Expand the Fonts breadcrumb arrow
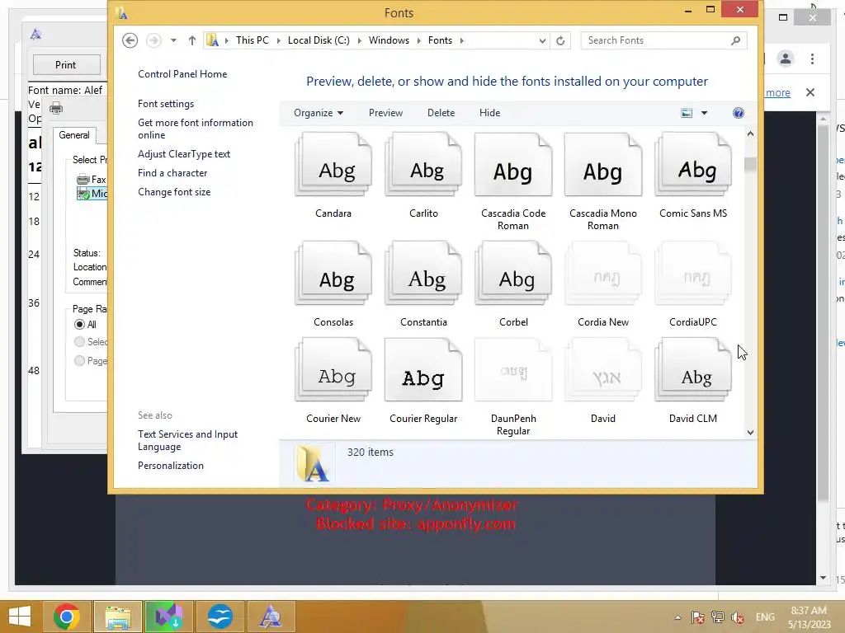The height and width of the screenshot is (633, 845). 462,40
